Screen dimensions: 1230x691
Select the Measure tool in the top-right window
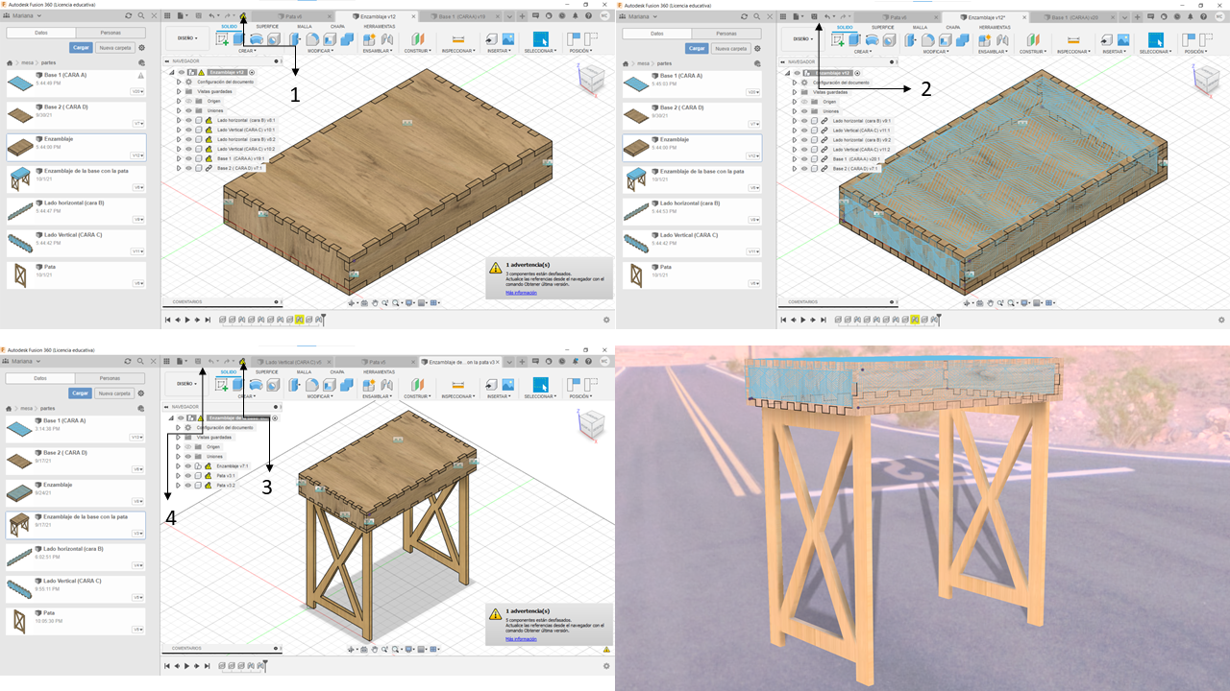(x=1073, y=39)
